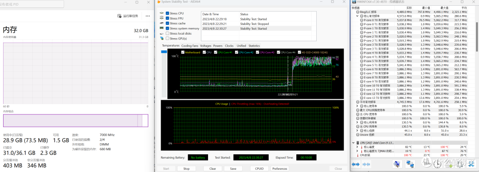Toggle the CPU Core #2 graph checkbox
This screenshot has height=172, width=479.
click(237, 52)
